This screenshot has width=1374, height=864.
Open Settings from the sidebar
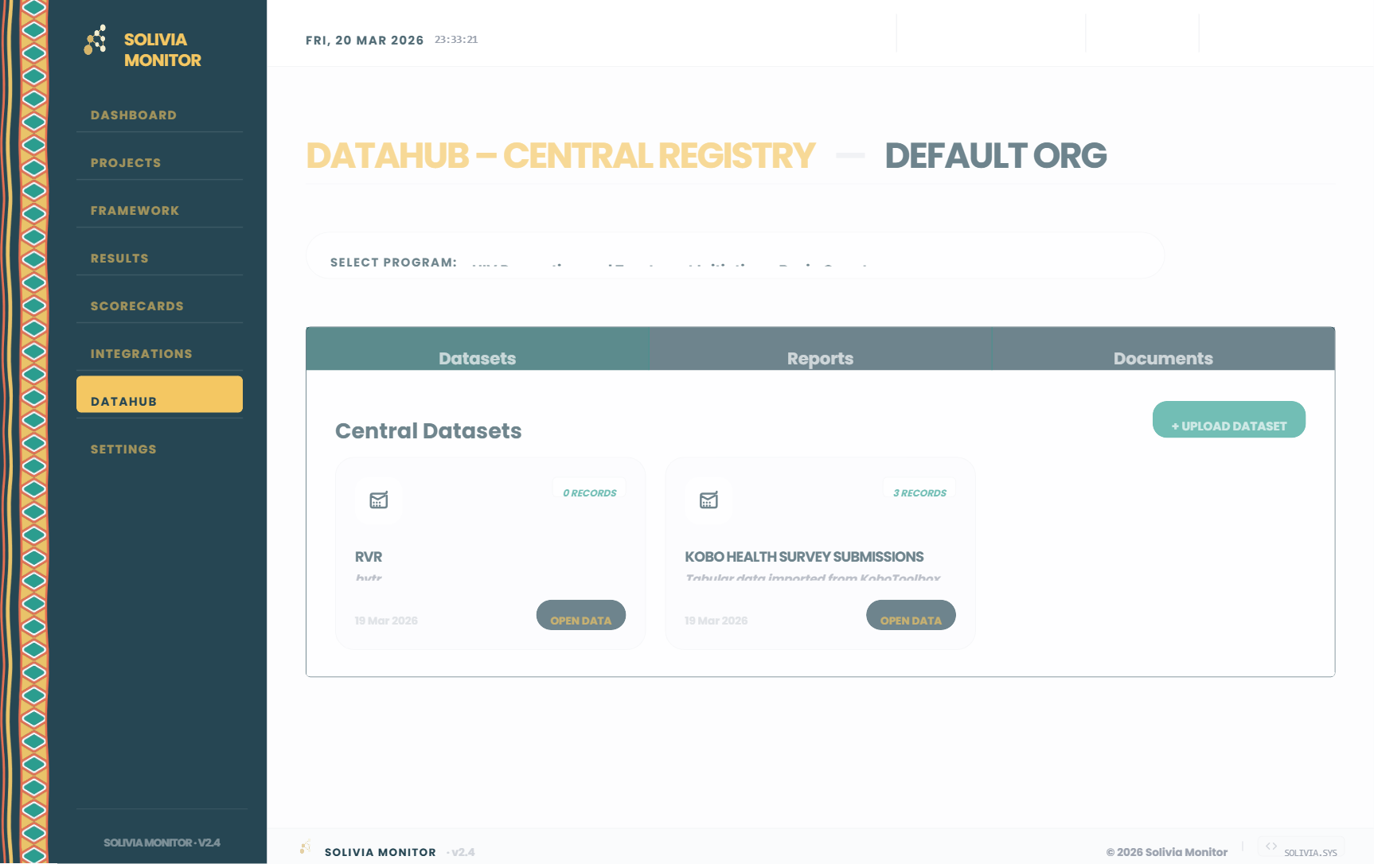[x=123, y=449]
